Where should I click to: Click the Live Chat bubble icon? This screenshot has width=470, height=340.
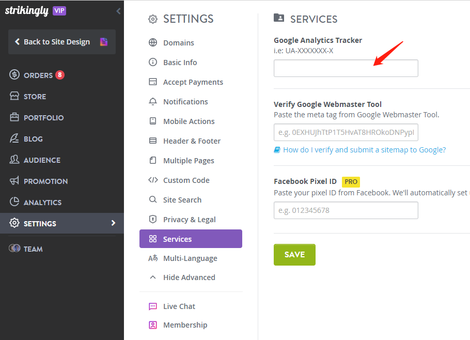click(x=153, y=306)
